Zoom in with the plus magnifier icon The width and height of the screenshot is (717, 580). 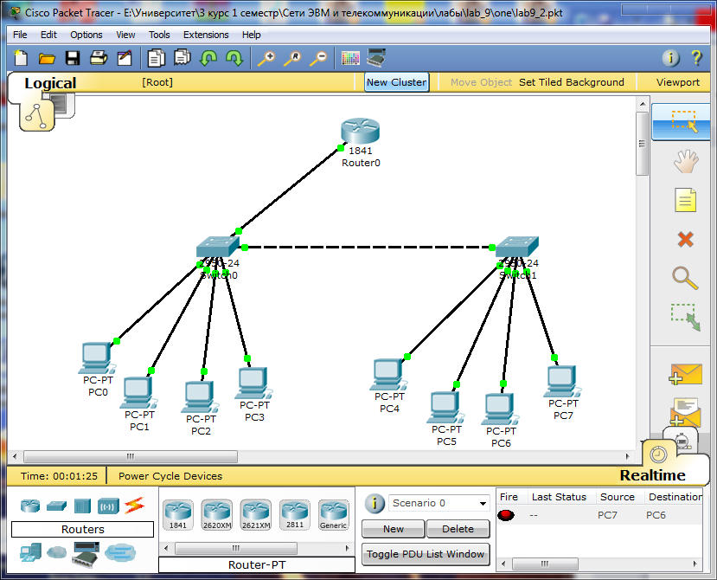(x=266, y=59)
